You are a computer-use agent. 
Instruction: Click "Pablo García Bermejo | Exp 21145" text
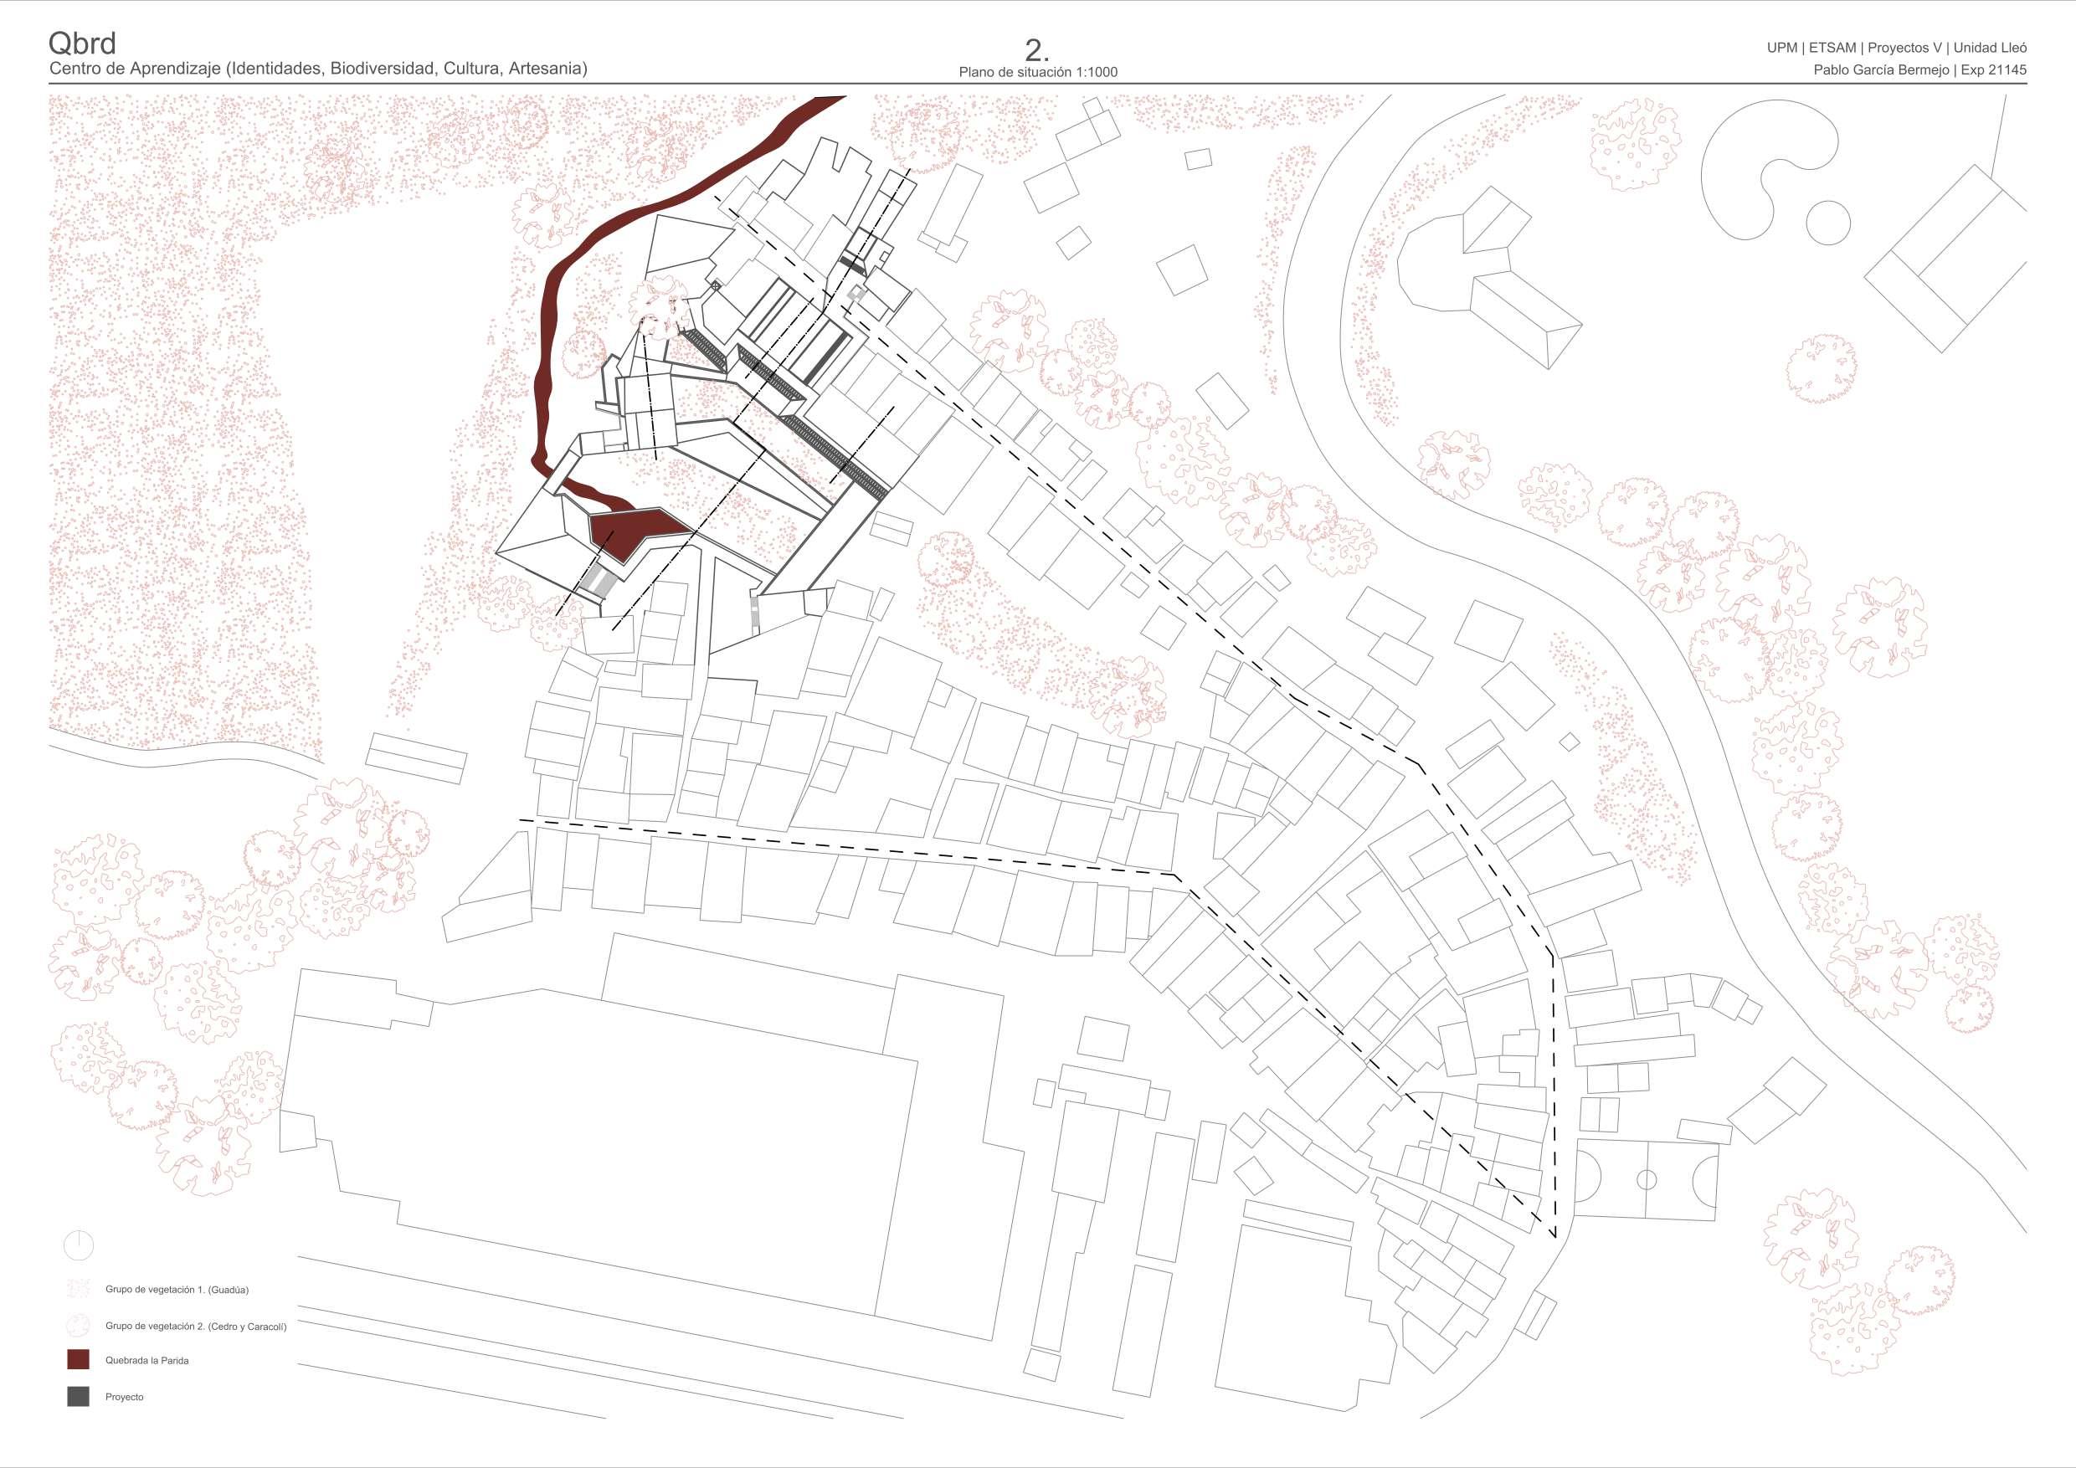click(x=1920, y=69)
